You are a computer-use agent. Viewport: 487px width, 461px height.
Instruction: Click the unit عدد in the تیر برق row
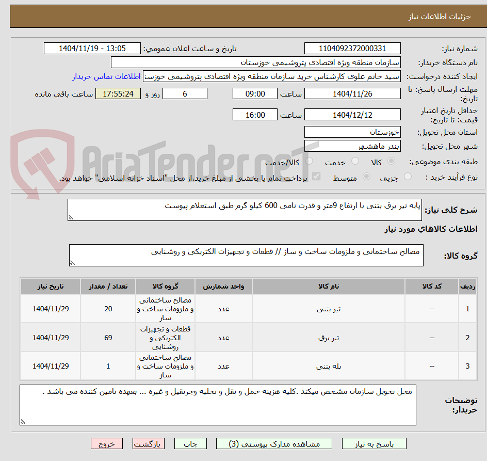[223, 338]
